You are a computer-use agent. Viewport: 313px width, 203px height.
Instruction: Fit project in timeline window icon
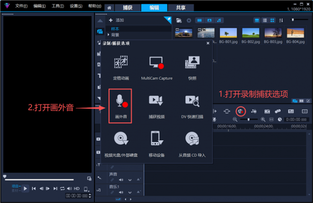pyautogui.click(x=271, y=119)
